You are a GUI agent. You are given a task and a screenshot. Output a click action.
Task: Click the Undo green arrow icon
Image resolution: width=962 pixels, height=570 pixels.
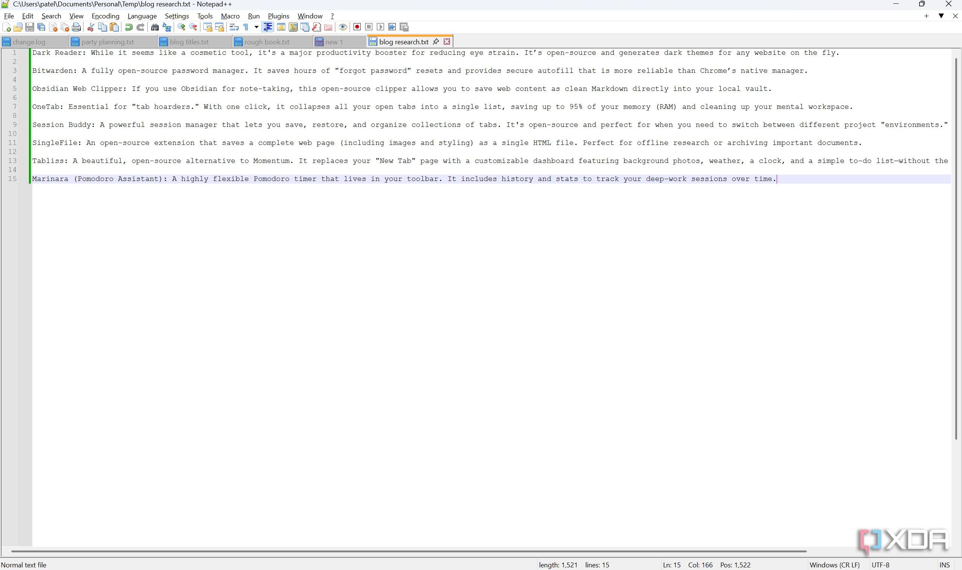tap(129, 27)
